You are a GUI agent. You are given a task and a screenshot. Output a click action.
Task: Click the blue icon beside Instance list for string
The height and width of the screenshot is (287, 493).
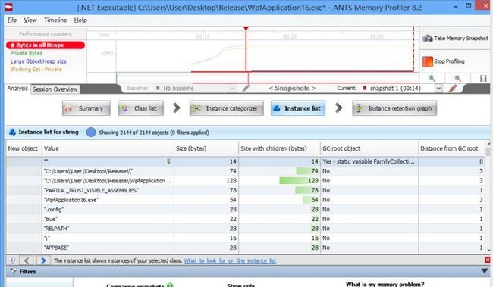click(12, 133)
